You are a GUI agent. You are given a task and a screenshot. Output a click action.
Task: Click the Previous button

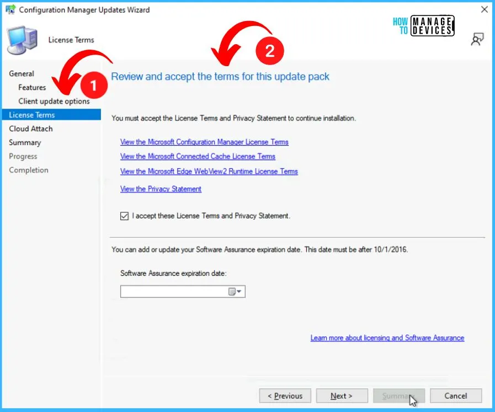pyautogui.click(x=285, y=395)
